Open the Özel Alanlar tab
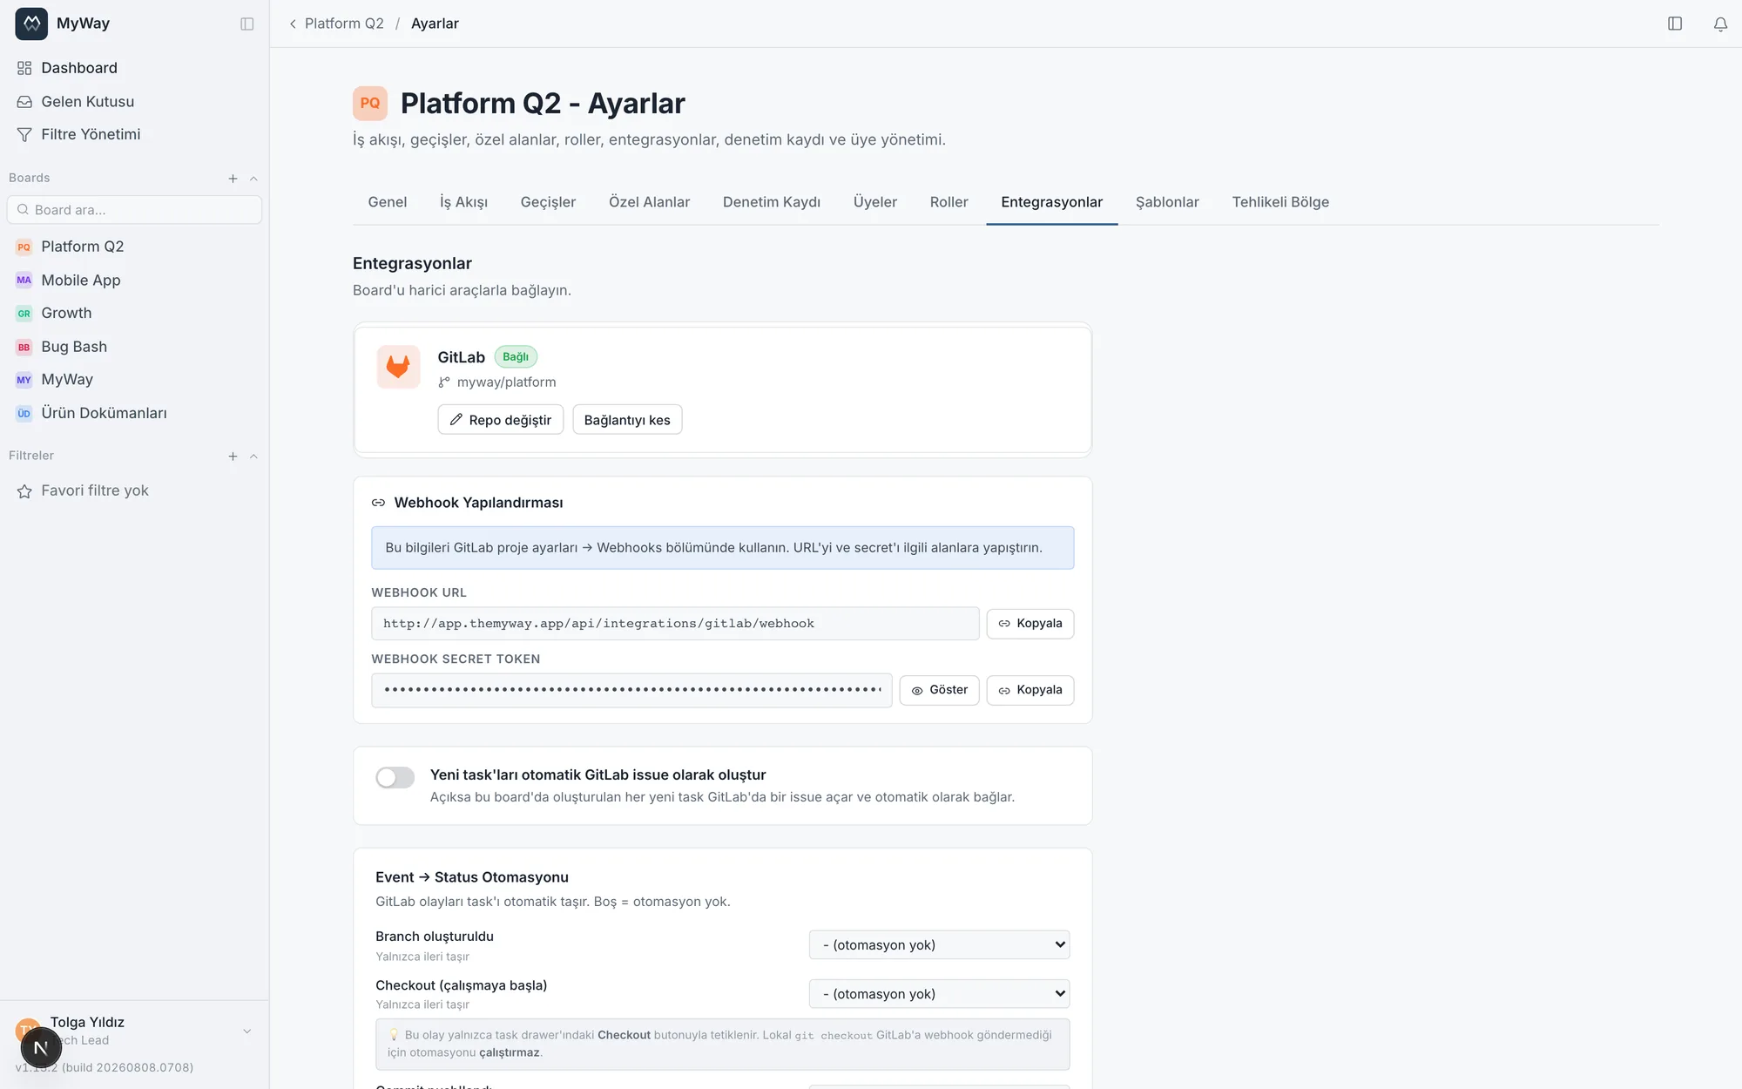The height and width of the screenshot is (1089, 1742). click(x=649, y=202)
